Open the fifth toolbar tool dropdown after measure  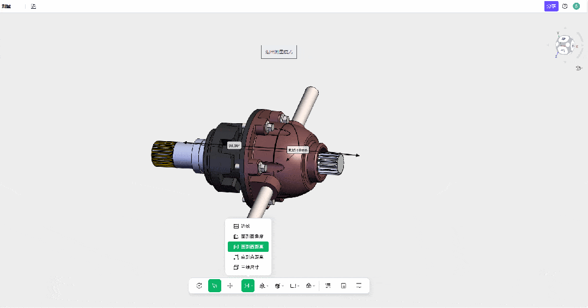tap(264, 286)
